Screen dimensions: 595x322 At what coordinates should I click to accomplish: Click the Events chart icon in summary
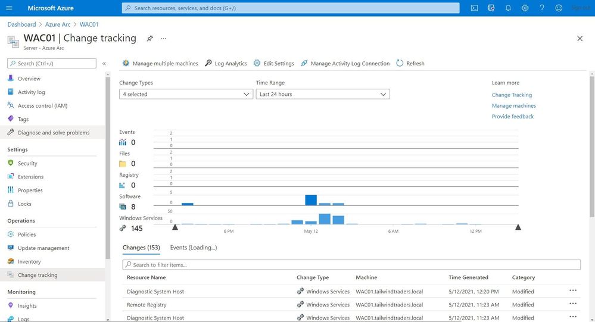[123, 142]
